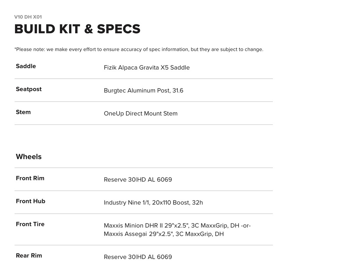Image resolution: width=355 pixels, height=266 pixels.
Task: Select the Maxxis Assegai tire option line
Action: (x=164, y=234)
